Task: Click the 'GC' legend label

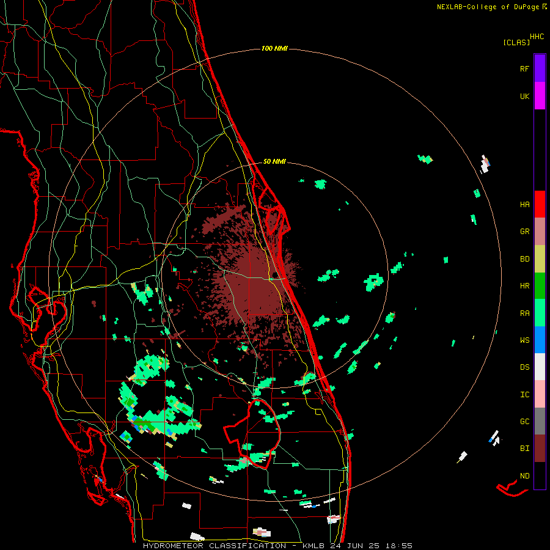Action: 524,422
